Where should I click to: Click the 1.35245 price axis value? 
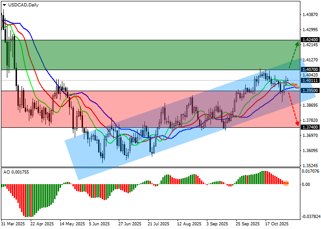tap(310, 165)
